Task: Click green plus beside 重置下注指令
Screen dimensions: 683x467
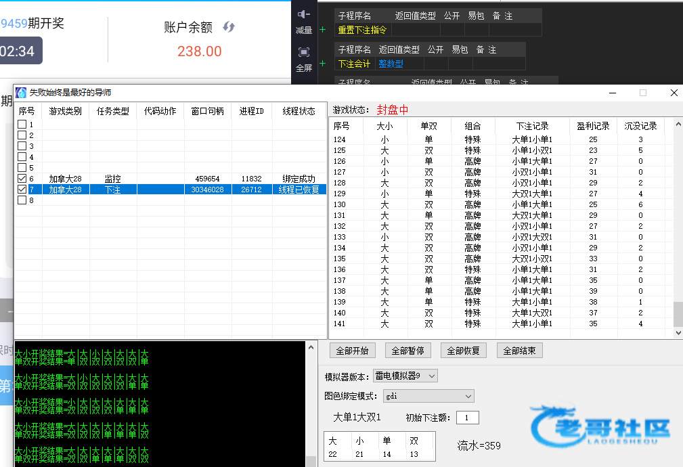Action: (x=322, y=30)
